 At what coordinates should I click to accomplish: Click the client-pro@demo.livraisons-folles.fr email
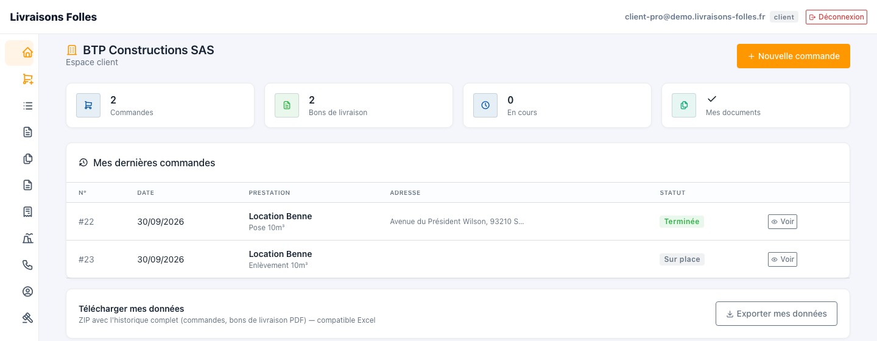pyautogui.click(x=695, y=17)
